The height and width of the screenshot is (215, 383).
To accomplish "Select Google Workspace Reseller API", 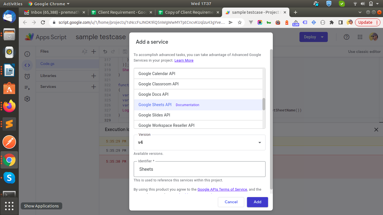I will pos(198,125).
